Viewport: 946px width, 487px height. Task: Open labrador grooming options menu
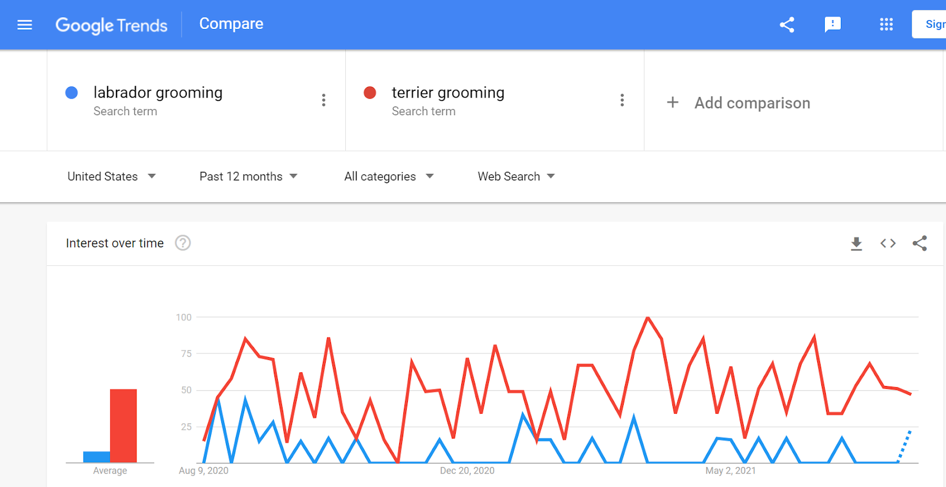(x=323, y=100)
